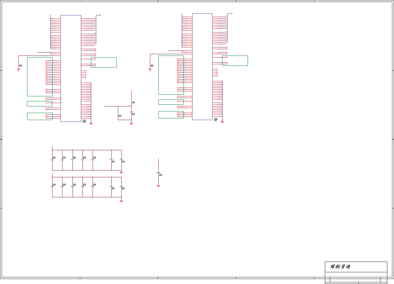Select the off-page connector above right IC's bus

[x=232, y=14]
